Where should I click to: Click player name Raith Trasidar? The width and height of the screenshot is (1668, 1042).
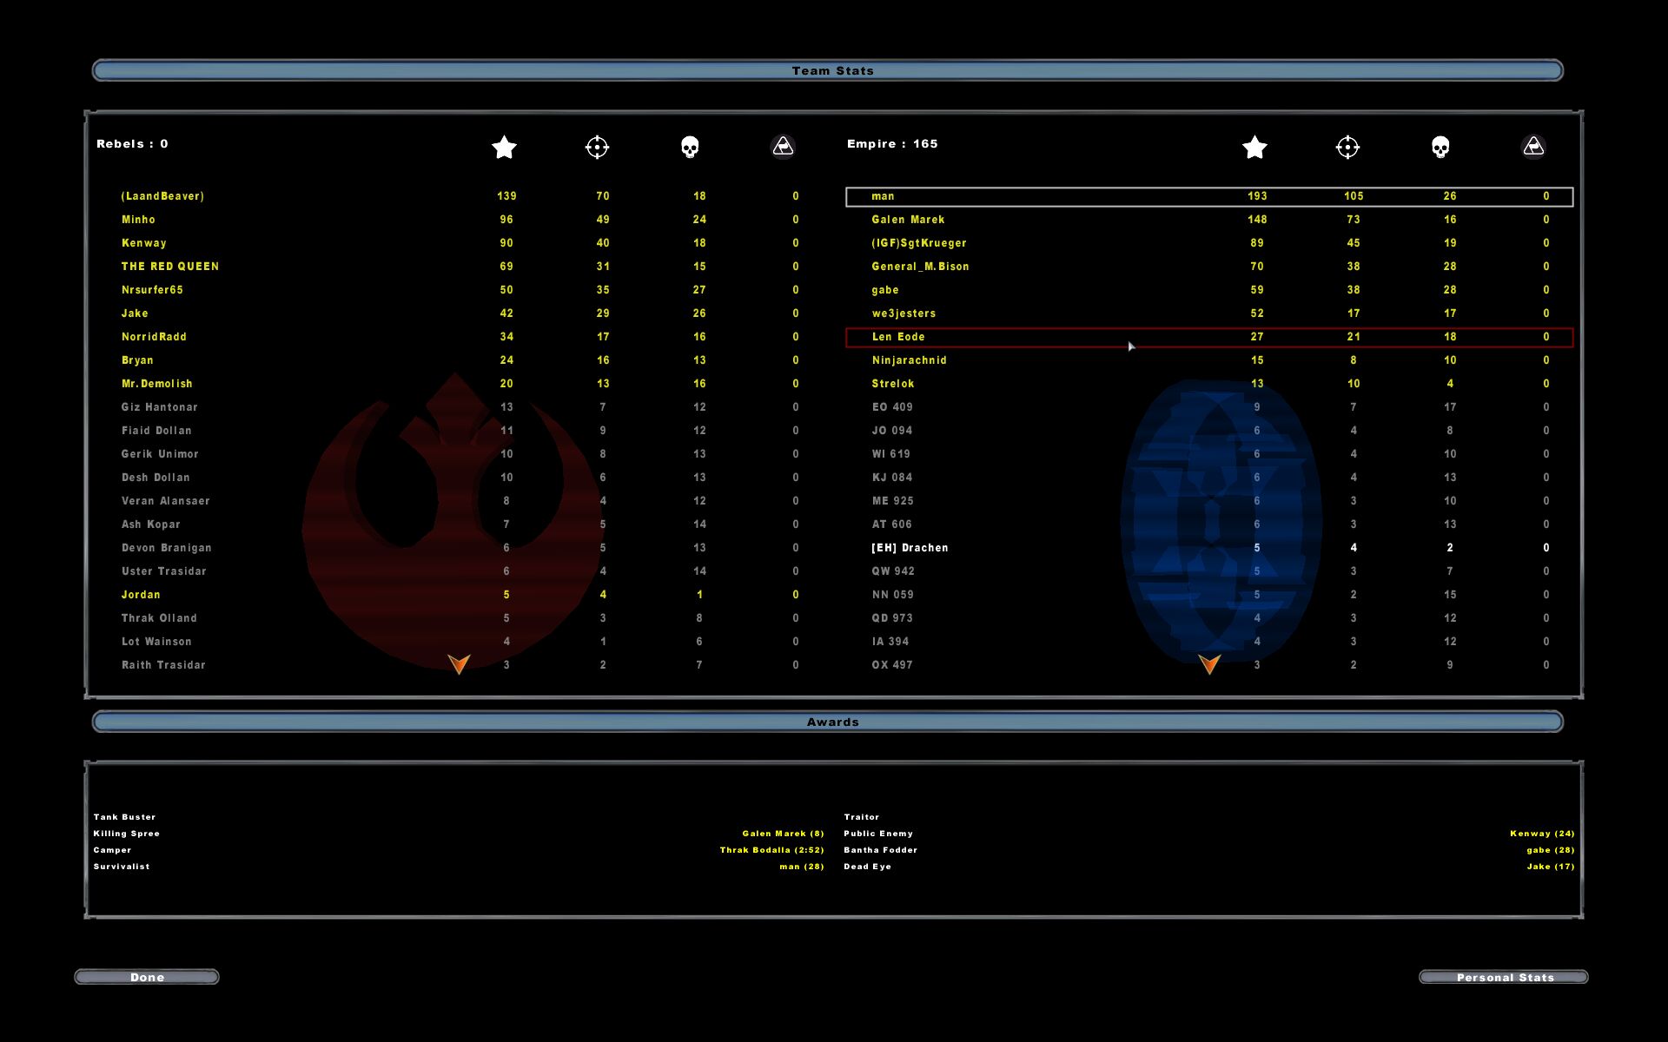[x=163, y=665]
